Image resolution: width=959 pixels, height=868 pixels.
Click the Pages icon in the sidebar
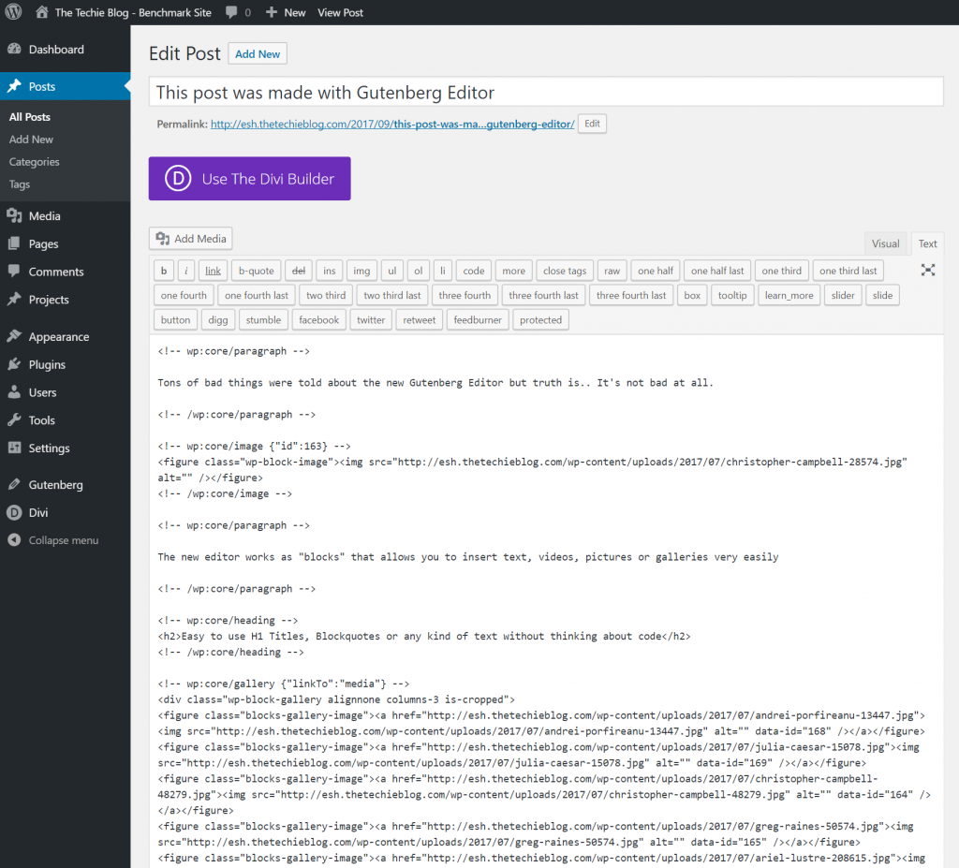[x=14, y=243]
